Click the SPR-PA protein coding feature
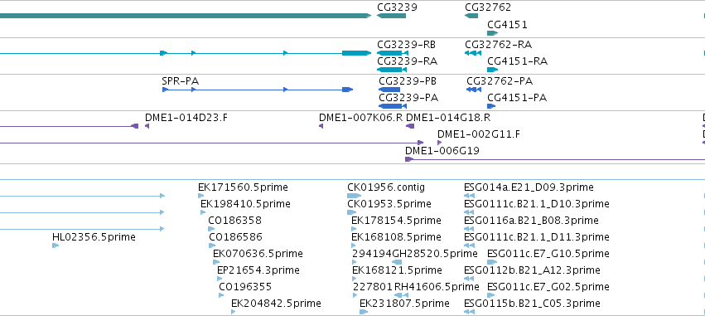The width and height of the screenshot is (705, 316). point(258,90)
